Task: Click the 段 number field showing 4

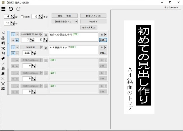Action: pyautogui.click(x=7, y=16)
